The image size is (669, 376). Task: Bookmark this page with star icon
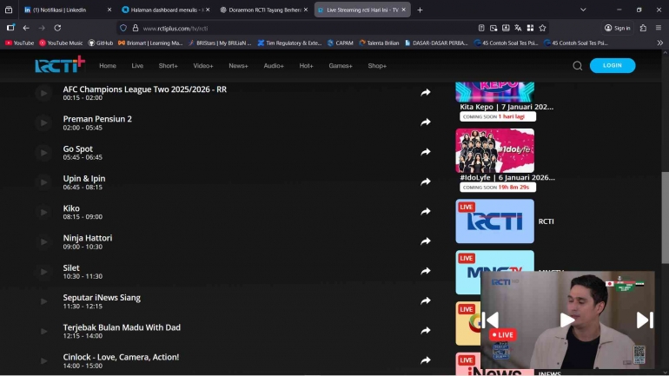[x=542, y=28]
